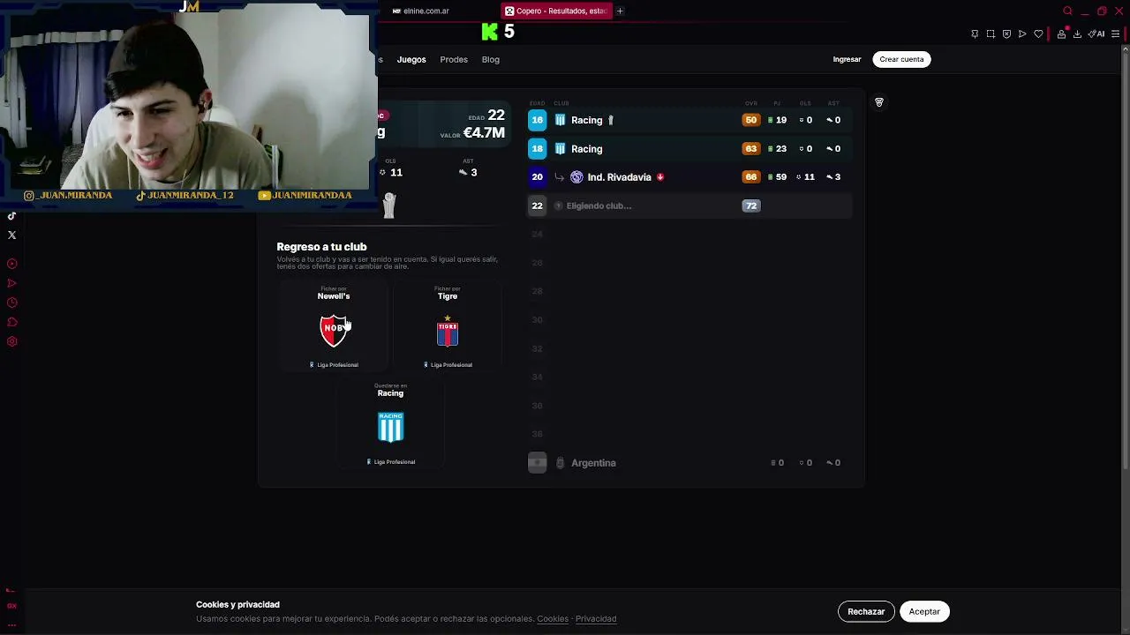The width and height of the screenshot is (1130, 635).
Task: Open the extensions cube icon in sidebar
Action: tap(12, 322)
